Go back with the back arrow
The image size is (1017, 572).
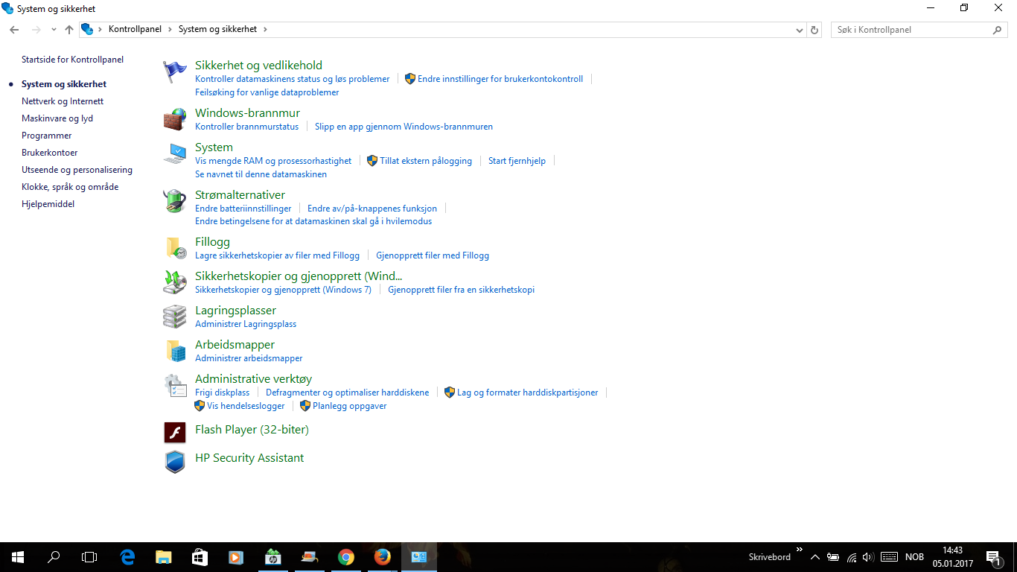14,30
